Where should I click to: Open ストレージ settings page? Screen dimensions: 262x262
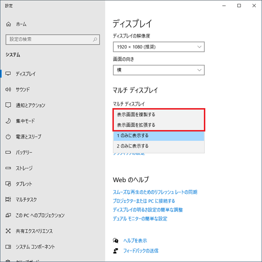[x=24, y=168]
